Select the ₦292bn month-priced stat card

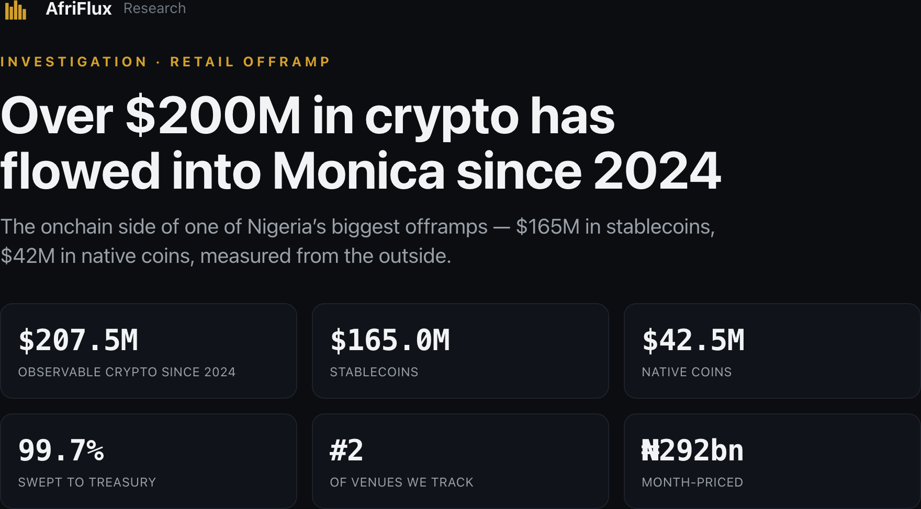(772, 461)
